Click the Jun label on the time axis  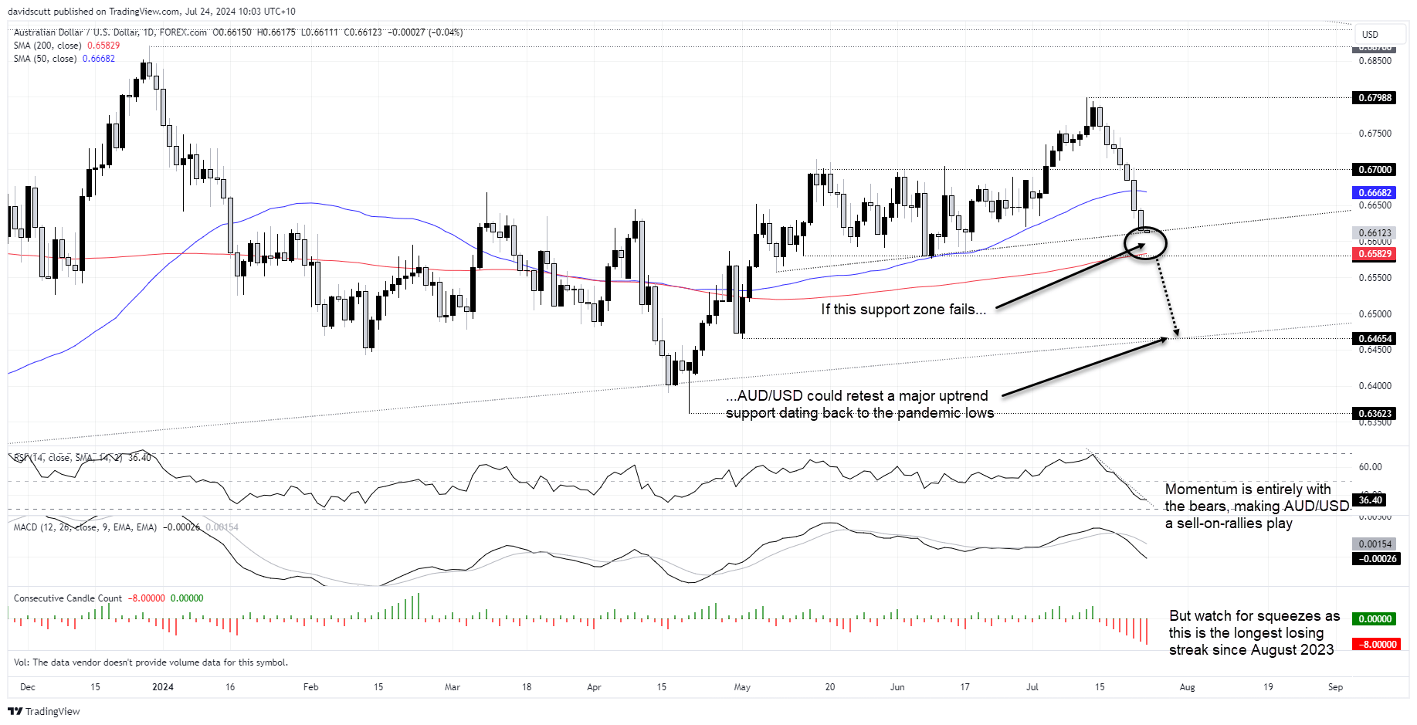click(x=897, y=687)
